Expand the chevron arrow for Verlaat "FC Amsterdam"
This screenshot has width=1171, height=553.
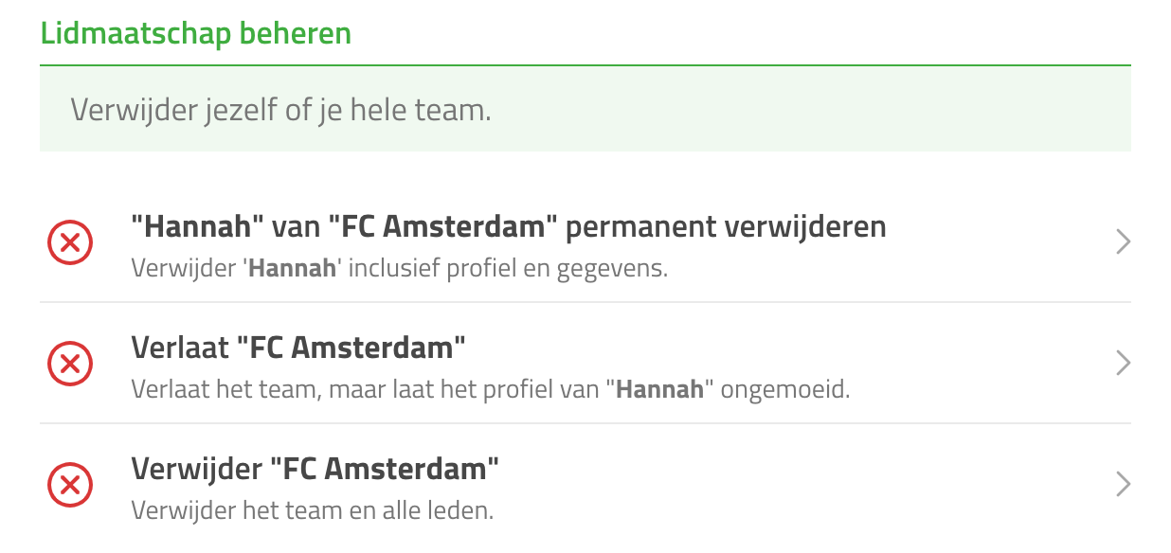1123,364
